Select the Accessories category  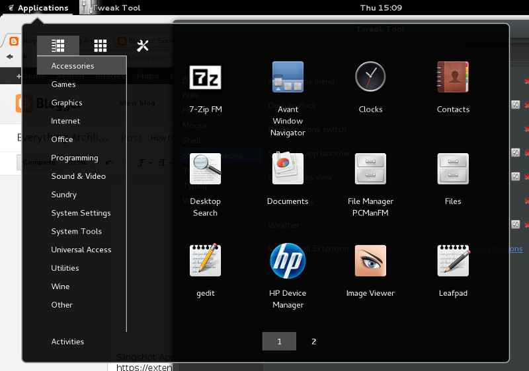click(81, 65)
